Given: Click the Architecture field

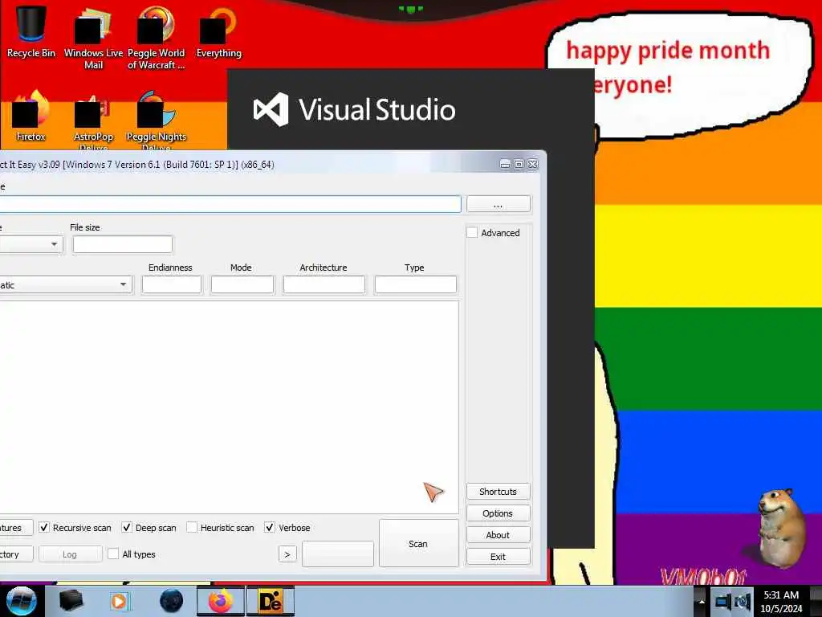Looking at the screenshot, I should [324, 285].
